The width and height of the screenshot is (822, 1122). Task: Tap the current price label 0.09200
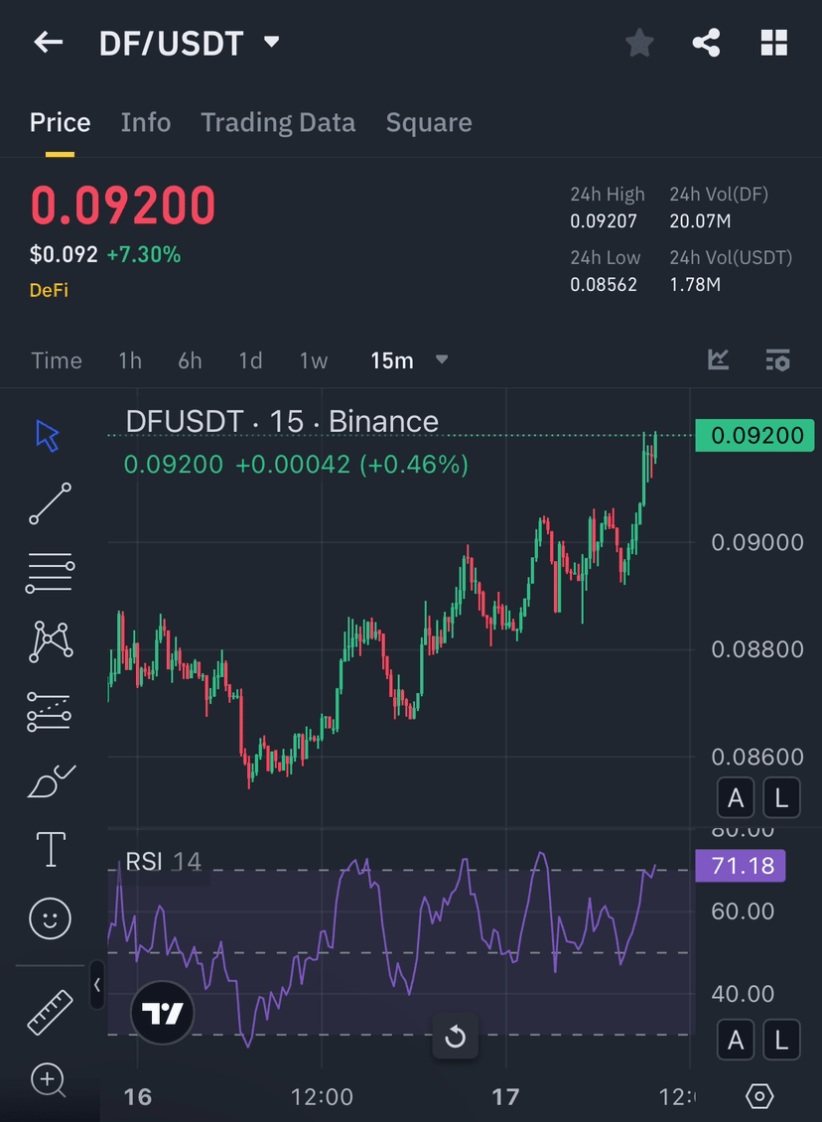tap(754, 435)
